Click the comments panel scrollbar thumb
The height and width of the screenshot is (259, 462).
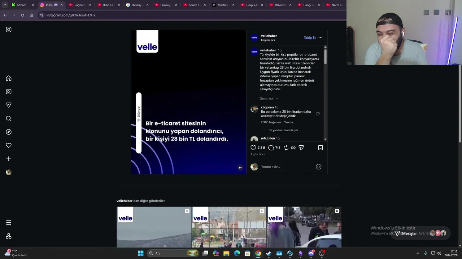[325, 57]
